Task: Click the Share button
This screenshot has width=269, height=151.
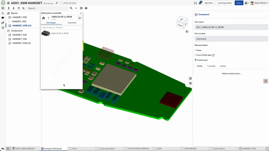Action: (x=239, y=3)
